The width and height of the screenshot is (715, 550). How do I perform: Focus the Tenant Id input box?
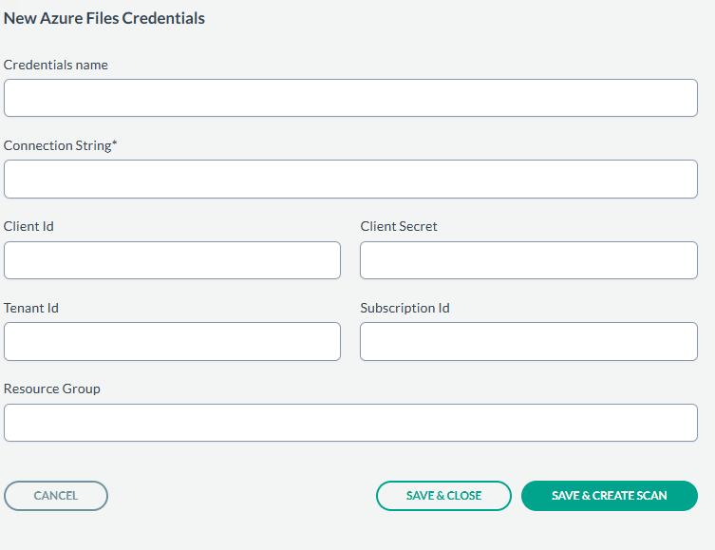(x=172, y=341)
